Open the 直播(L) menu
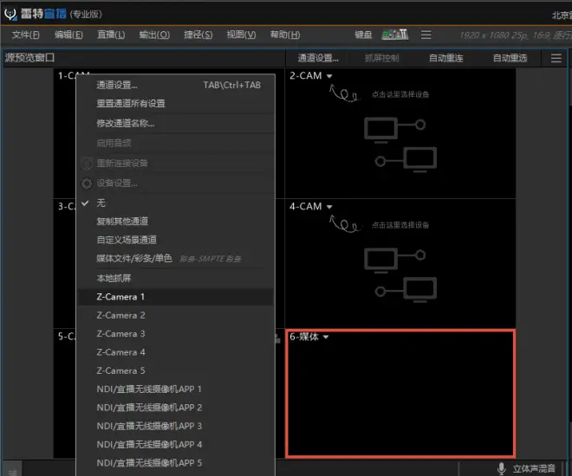The height and width of the screenshot is (476, 572). coord(111,35)
